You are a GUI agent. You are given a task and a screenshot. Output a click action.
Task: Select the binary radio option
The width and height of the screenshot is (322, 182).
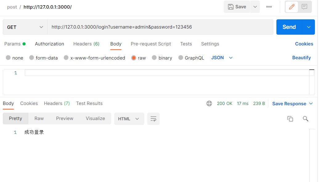[154, 58]
